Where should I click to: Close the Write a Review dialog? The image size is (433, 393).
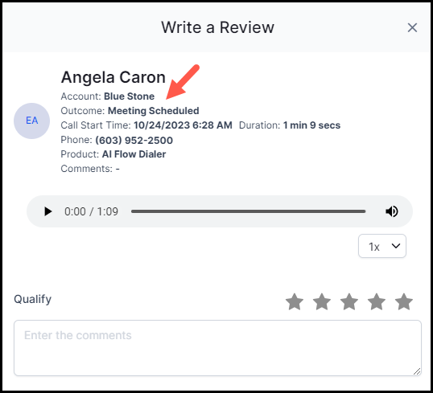(x=412, y=27)
